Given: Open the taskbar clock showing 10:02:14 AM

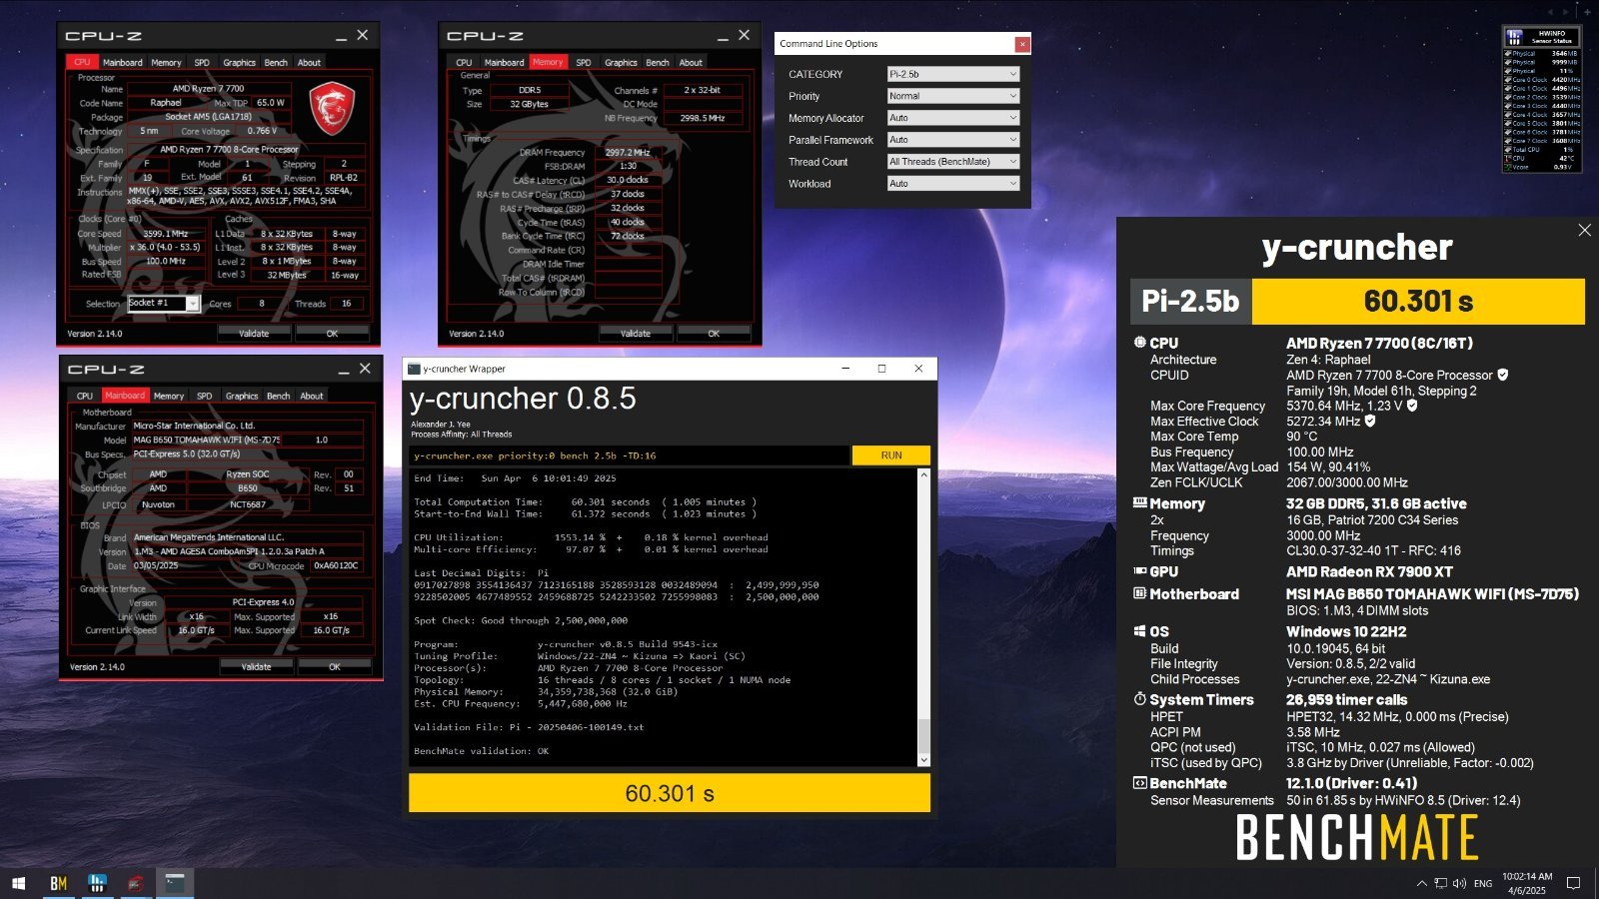Looking at the screenshot, I should [1527, 883].
